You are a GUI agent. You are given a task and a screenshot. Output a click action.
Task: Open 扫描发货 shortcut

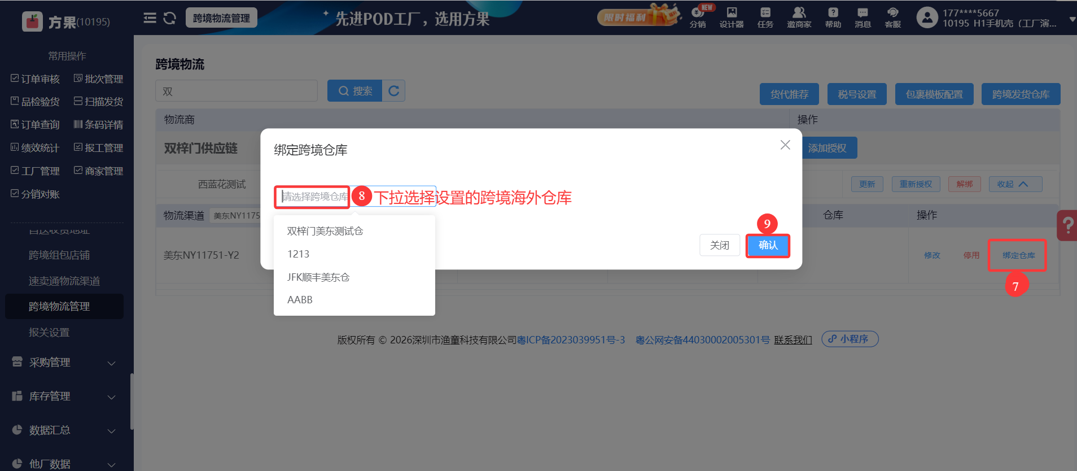click(98, 101)
